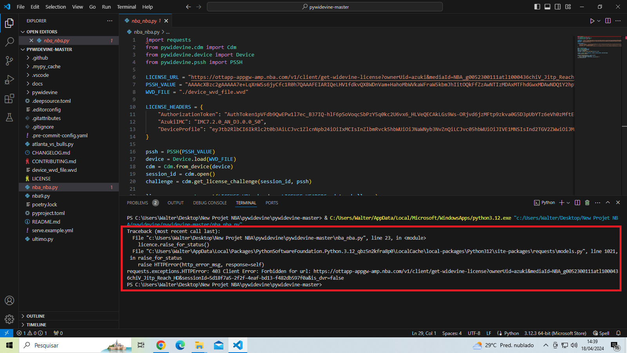The height and width of the screenshot is (353, 627).
Task: Click the command center search box
Action: [324, 7]
